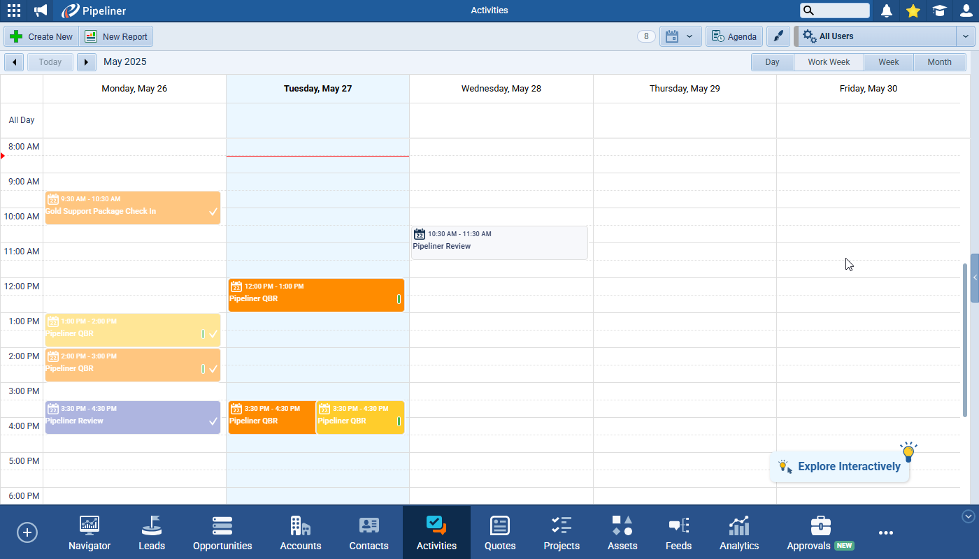This screenshot has height=559, width=979.
Task: Expand the side panel collapse handle
Action: (975, 277)
